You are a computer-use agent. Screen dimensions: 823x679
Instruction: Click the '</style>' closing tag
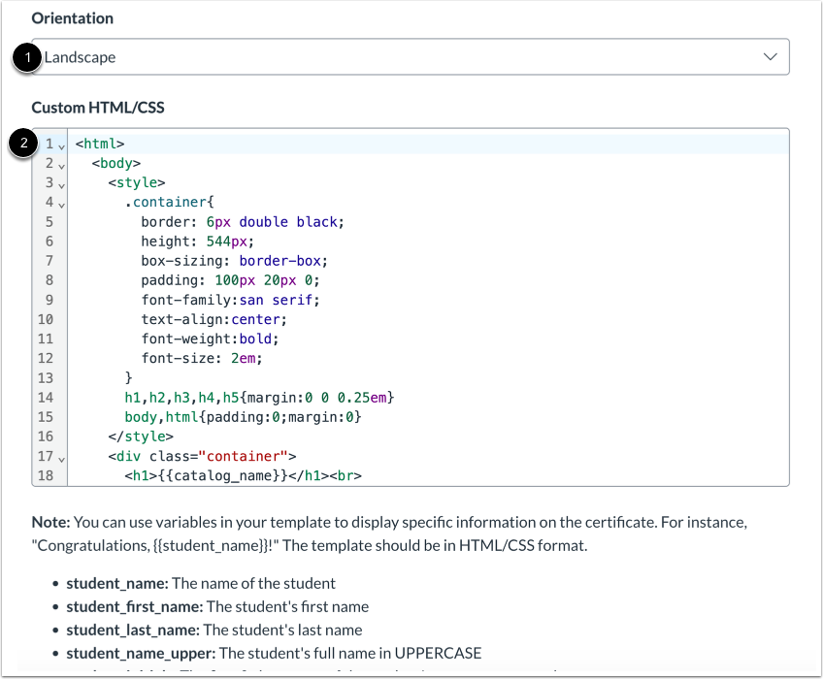tap(141, 436)
